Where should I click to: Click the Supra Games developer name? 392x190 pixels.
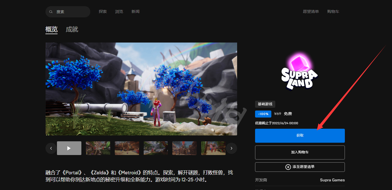(x=332, y=180)
